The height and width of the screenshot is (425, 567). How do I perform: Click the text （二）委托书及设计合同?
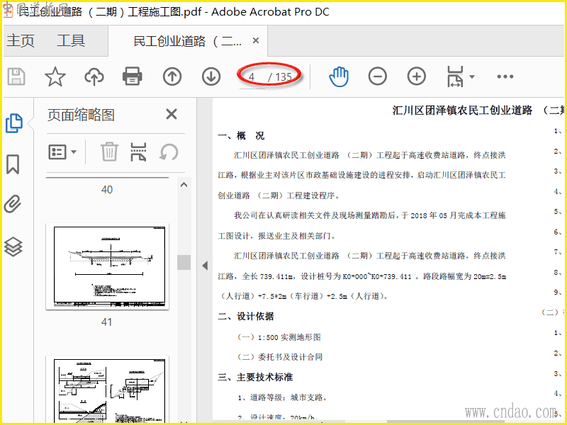279,357
